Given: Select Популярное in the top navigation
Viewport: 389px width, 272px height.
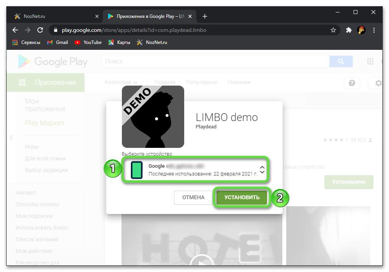Looking at the screenshot, I should [201, 82].
